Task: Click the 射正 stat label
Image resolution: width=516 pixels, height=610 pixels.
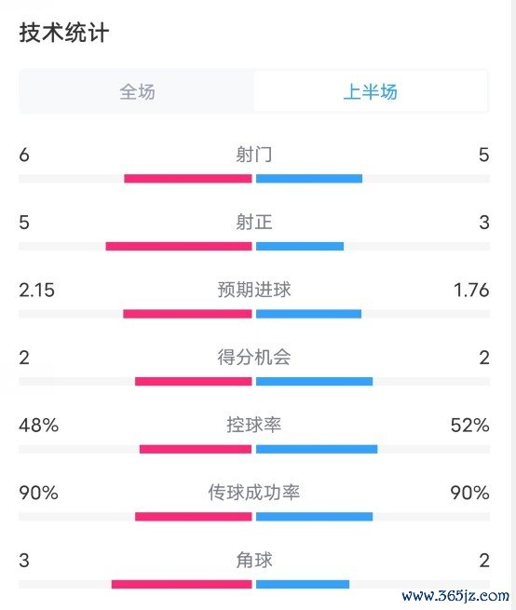Action: pyautogui.click(x=253, y=223)
